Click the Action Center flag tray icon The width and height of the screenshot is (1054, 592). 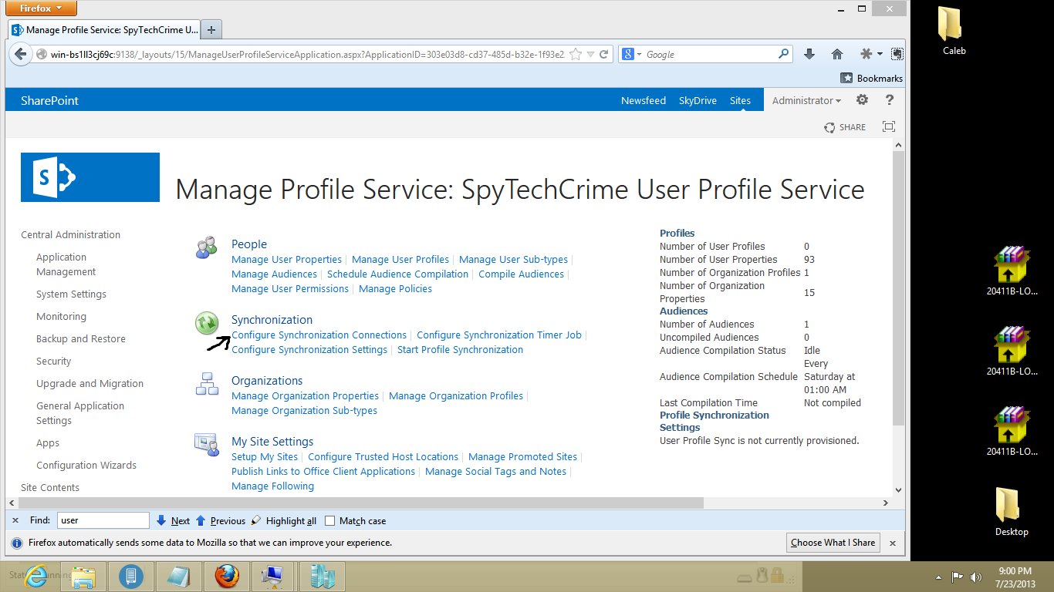pyautogui.click(x=957, y=577)
